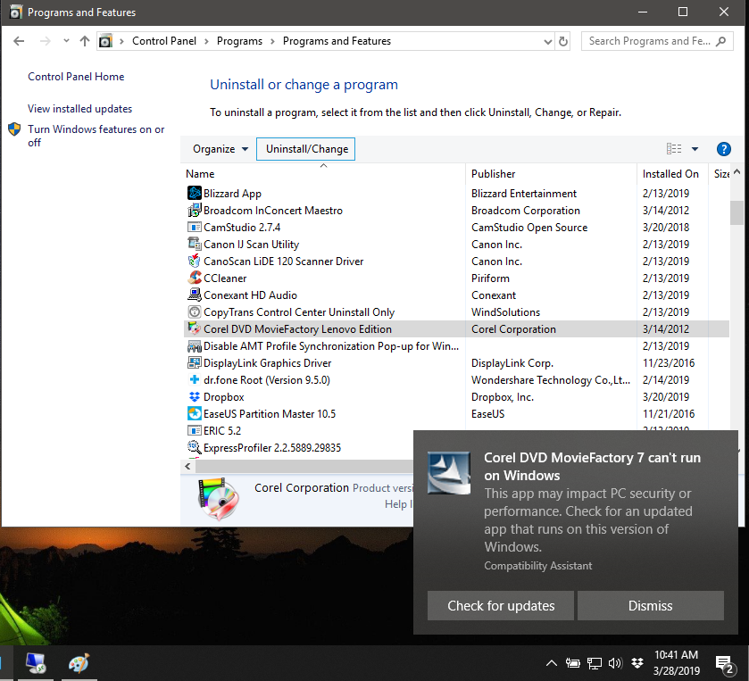Viewport: 749px width, 681px height.
Task: Click the Dropbox app icon in the list
Action: coord(195,396)
